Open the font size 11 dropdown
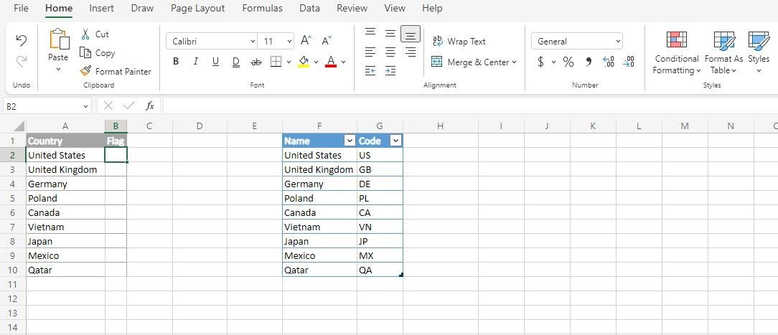 pos(290,42)
